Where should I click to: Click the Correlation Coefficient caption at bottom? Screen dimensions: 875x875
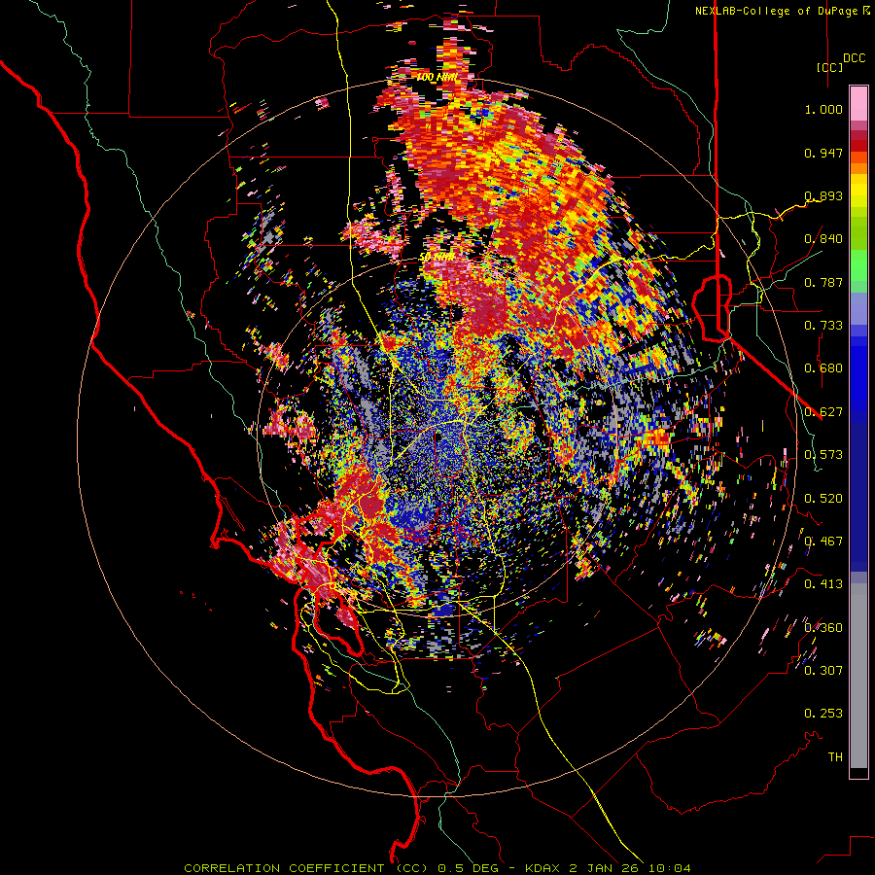(x=437, y=868)
